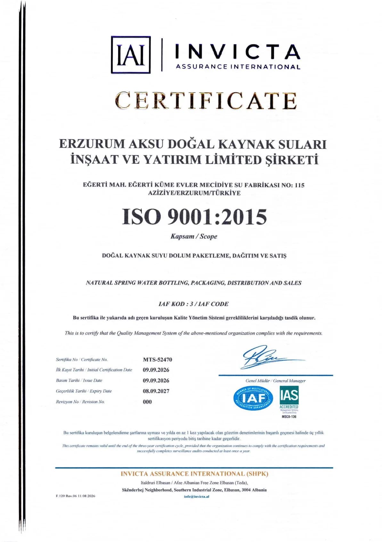The width and height of the screenshot is (382, 542).
Task: Click the line 'İNŞAAT VE YATIRIM LİMİTED ŞİRKETİ'
Action: pyautogui.click(x=194, y=160)
